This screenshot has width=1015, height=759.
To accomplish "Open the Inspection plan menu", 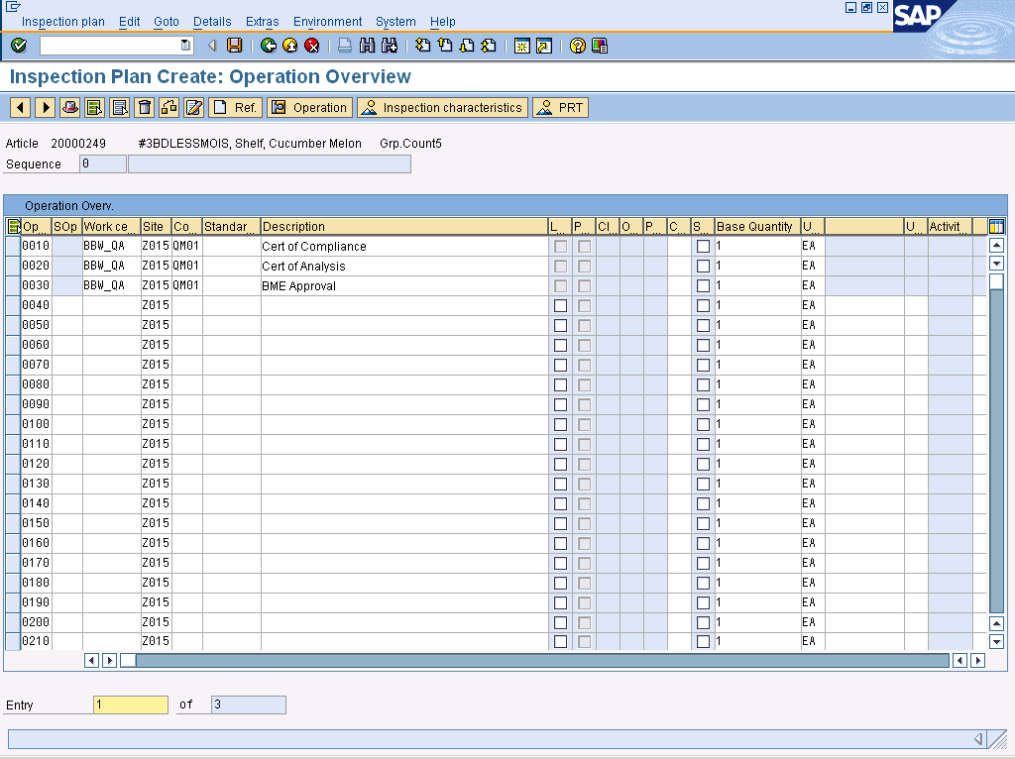I will click(x=62, y=22).
